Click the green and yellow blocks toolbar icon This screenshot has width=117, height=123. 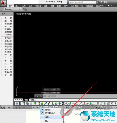tap(42, 103)
